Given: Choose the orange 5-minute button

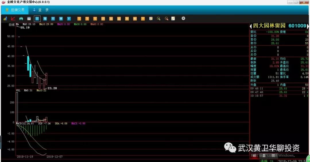Looking at the screenshot, I should (95, 19).
